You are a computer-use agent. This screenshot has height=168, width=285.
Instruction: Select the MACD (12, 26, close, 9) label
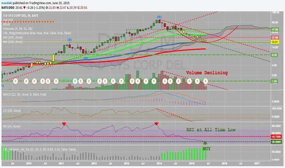24,94
